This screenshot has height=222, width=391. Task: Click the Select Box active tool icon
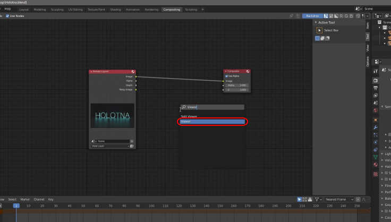[x=319, y=30]
